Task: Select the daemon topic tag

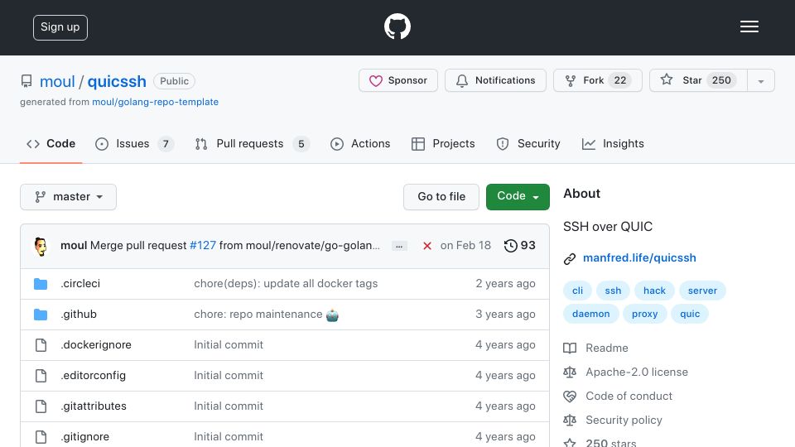Action: coord(590,315)
